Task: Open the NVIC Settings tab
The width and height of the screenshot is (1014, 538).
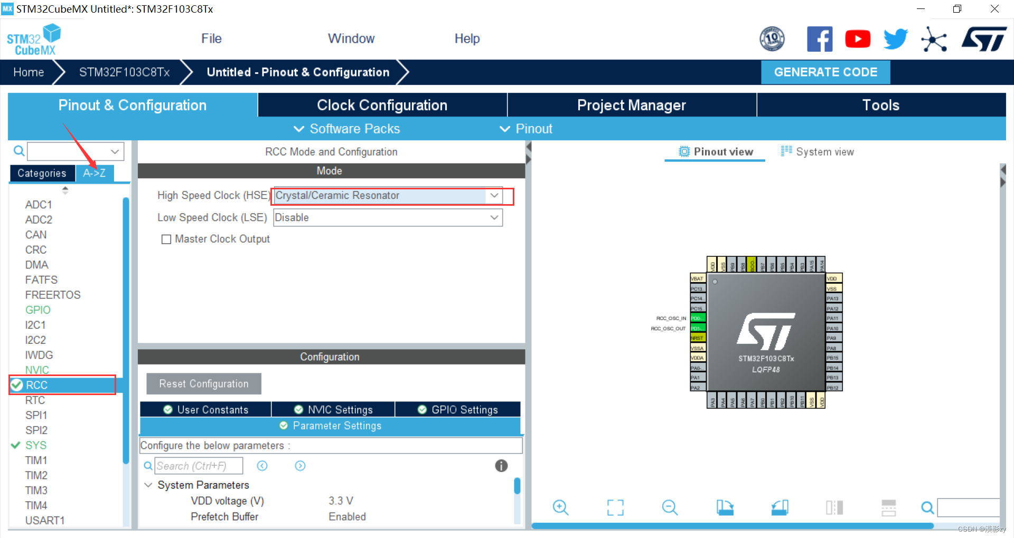Action: [x=333, y=410]
